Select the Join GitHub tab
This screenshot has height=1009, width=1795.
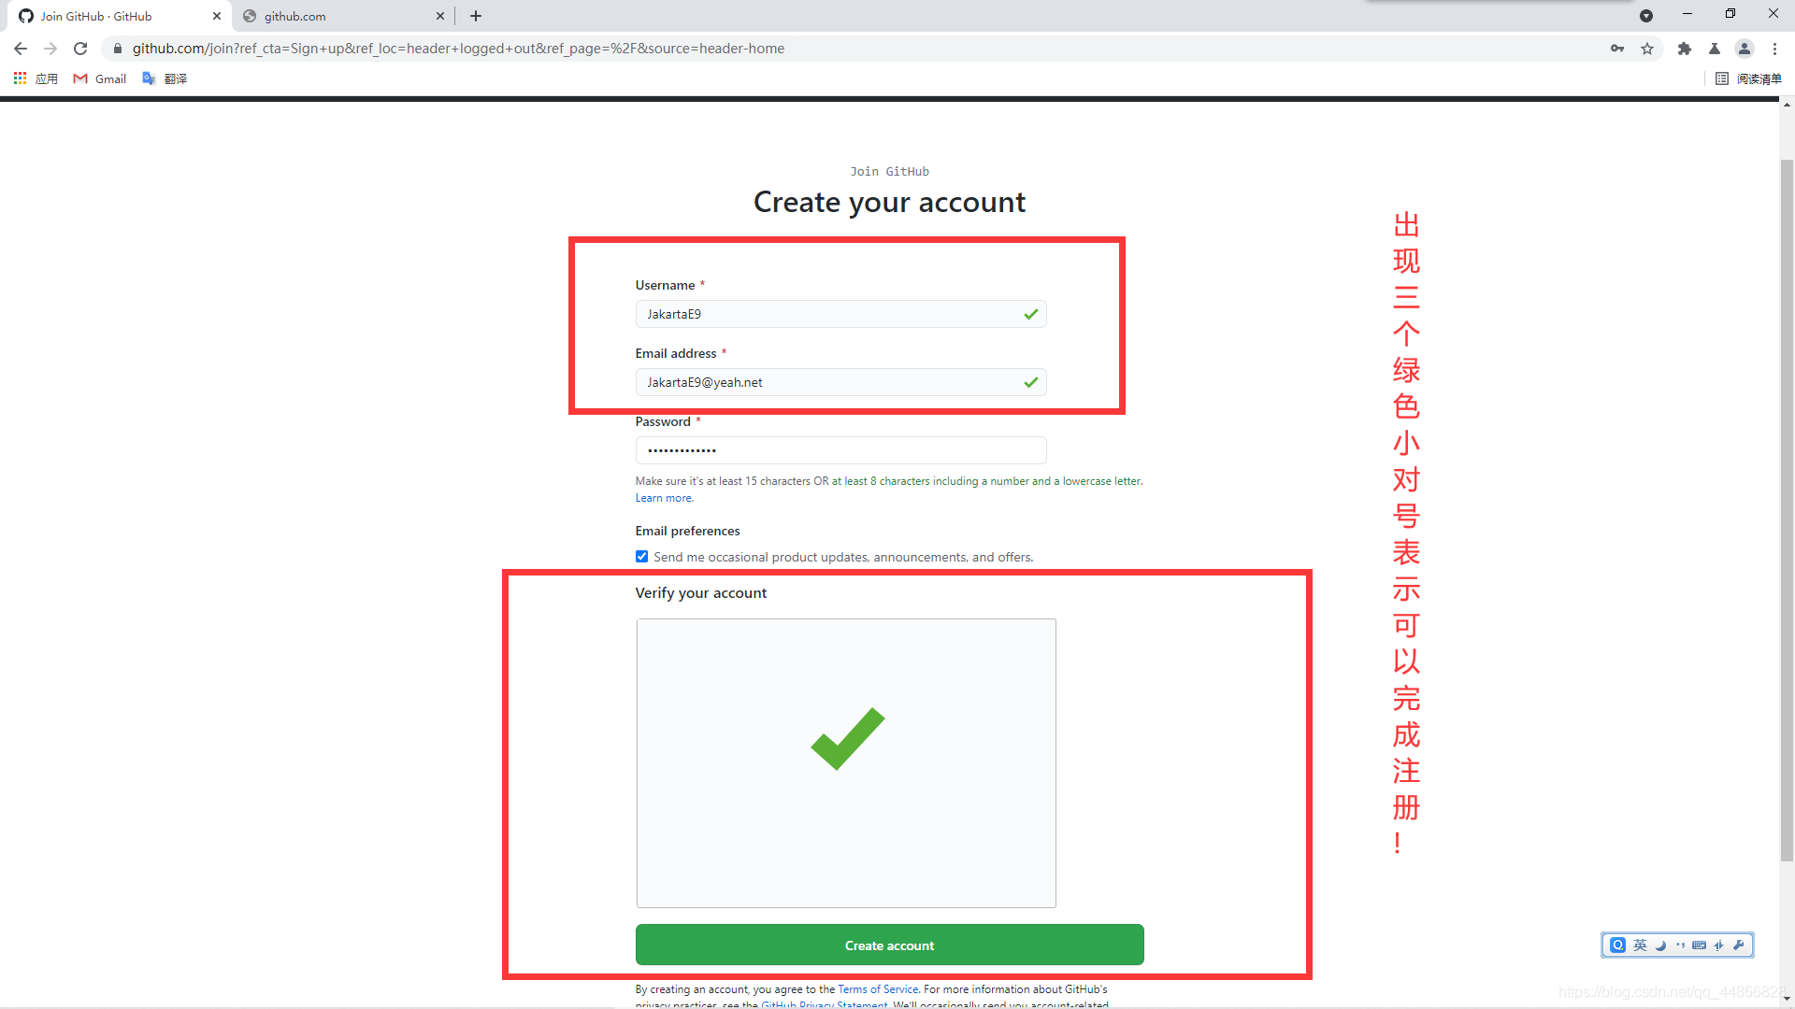(117, 16)
